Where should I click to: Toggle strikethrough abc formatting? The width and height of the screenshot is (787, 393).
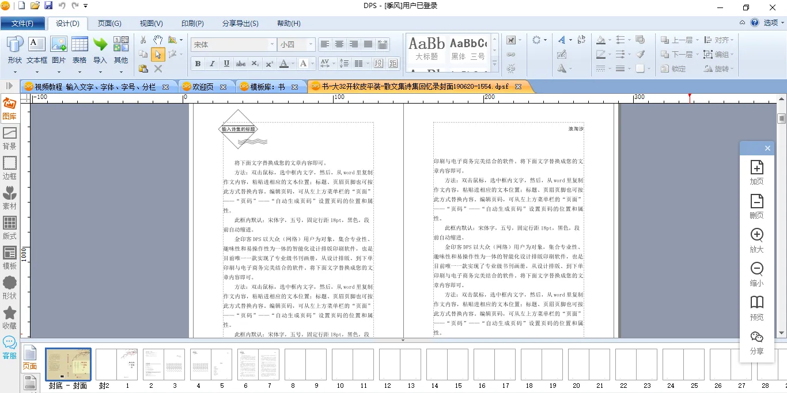[241, 63]
